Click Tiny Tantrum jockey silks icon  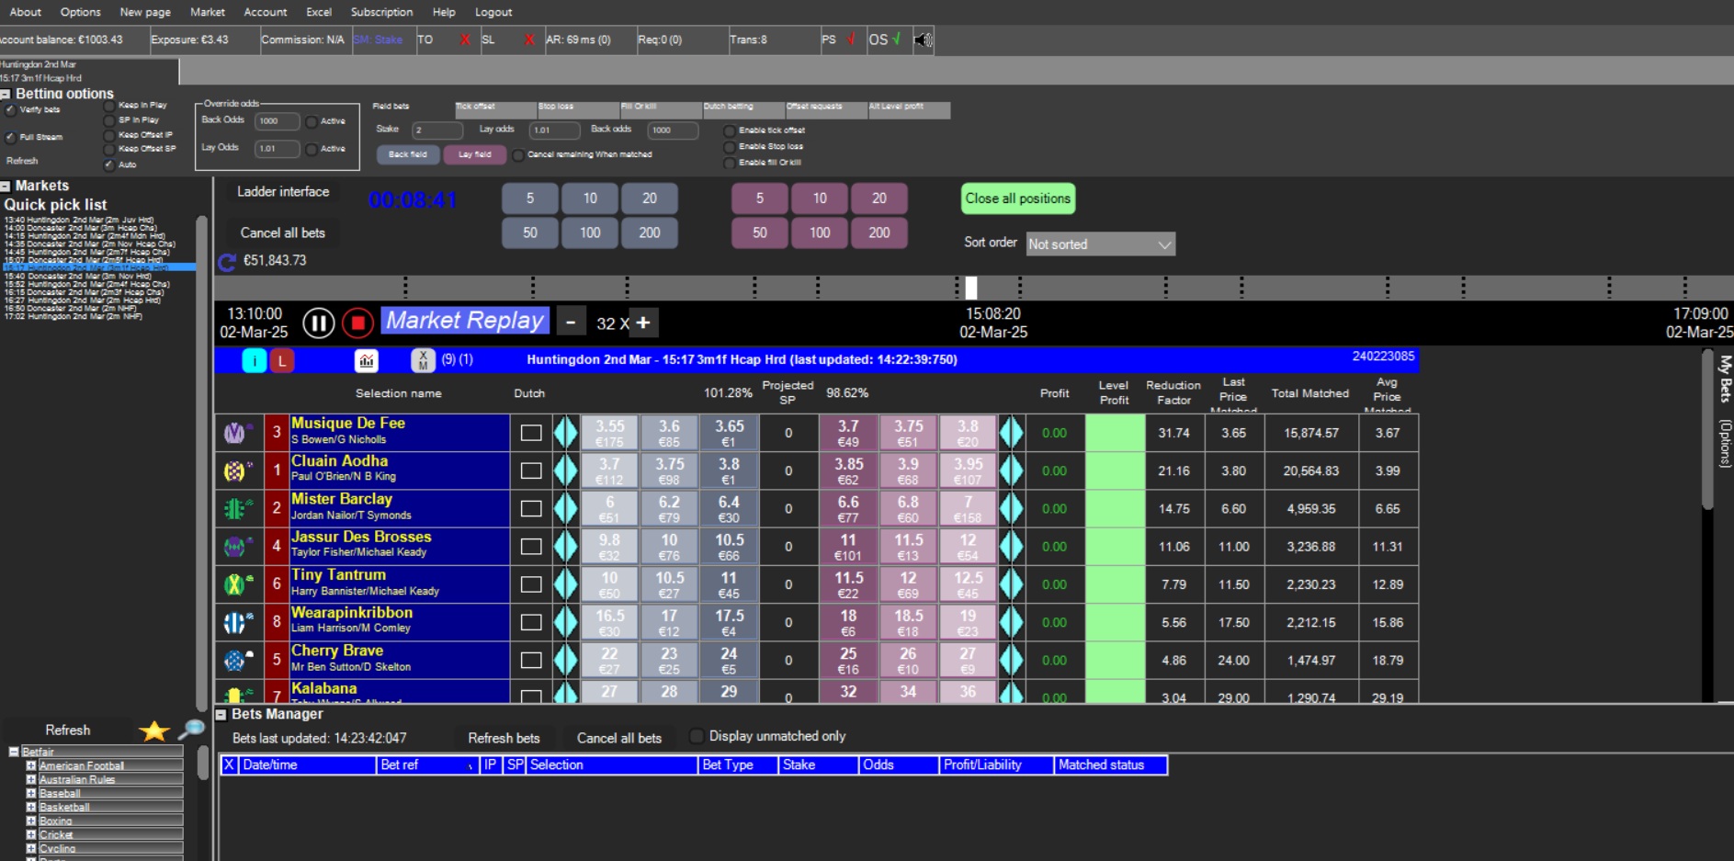[236, 584]
